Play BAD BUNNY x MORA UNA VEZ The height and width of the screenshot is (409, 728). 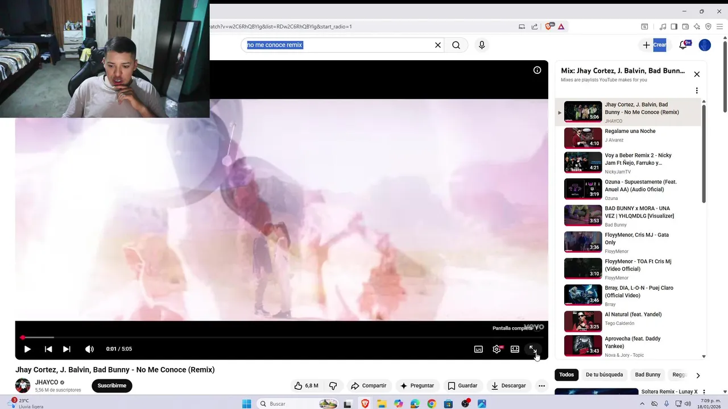[628, 216]
